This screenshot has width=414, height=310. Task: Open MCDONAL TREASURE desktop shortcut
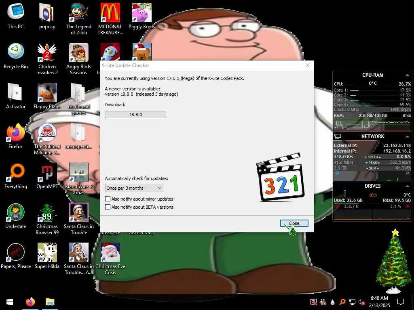[110, 19]
